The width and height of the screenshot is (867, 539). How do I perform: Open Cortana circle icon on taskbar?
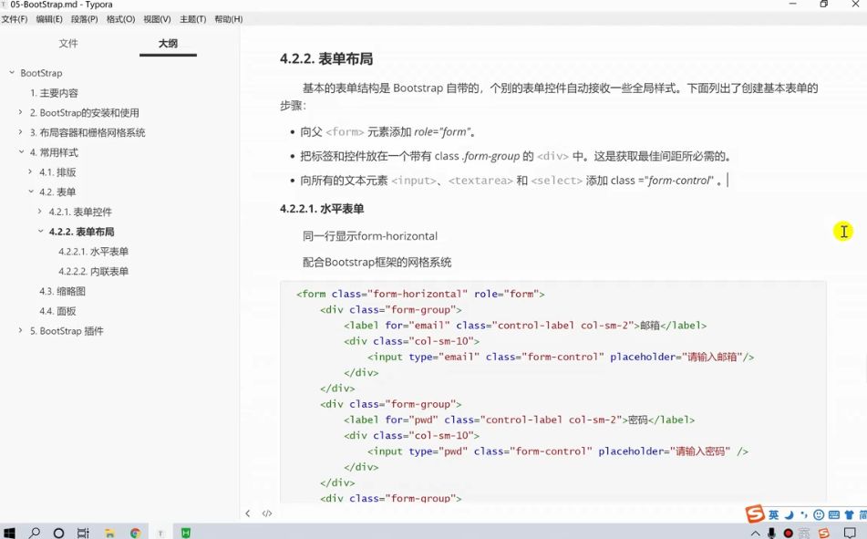tap(58, 533)
